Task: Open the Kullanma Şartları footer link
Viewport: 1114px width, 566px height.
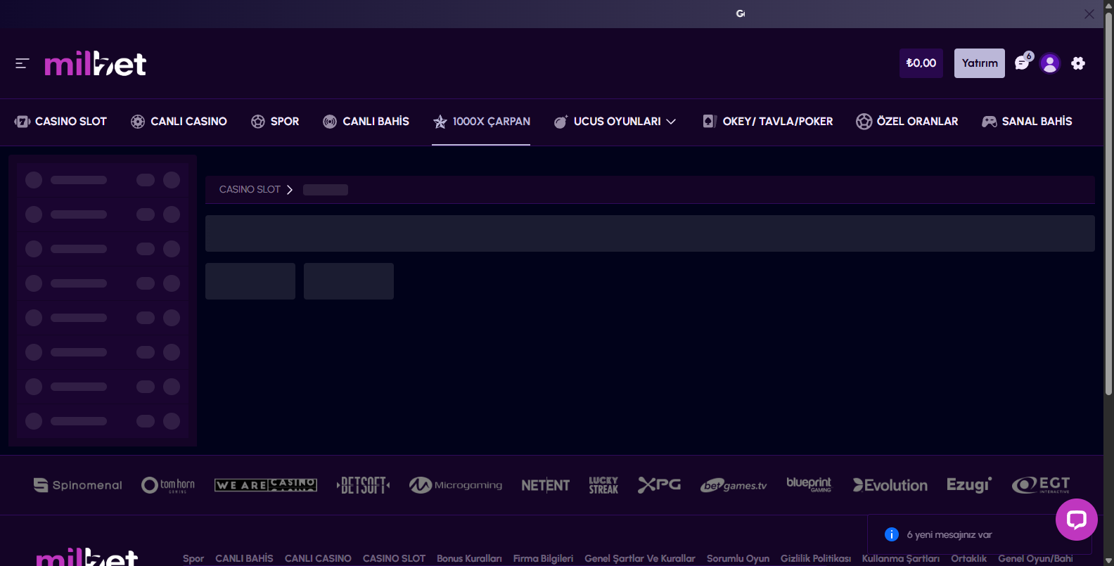Action: (901, 558)
